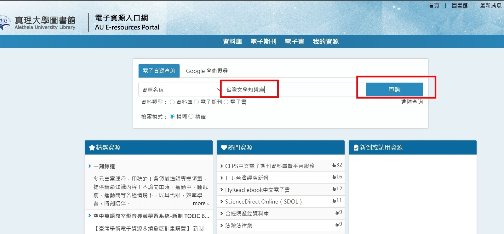Open ScienceDirect Online ( SDOL ) link
The image size is (504, 234).
coord(263,202)
